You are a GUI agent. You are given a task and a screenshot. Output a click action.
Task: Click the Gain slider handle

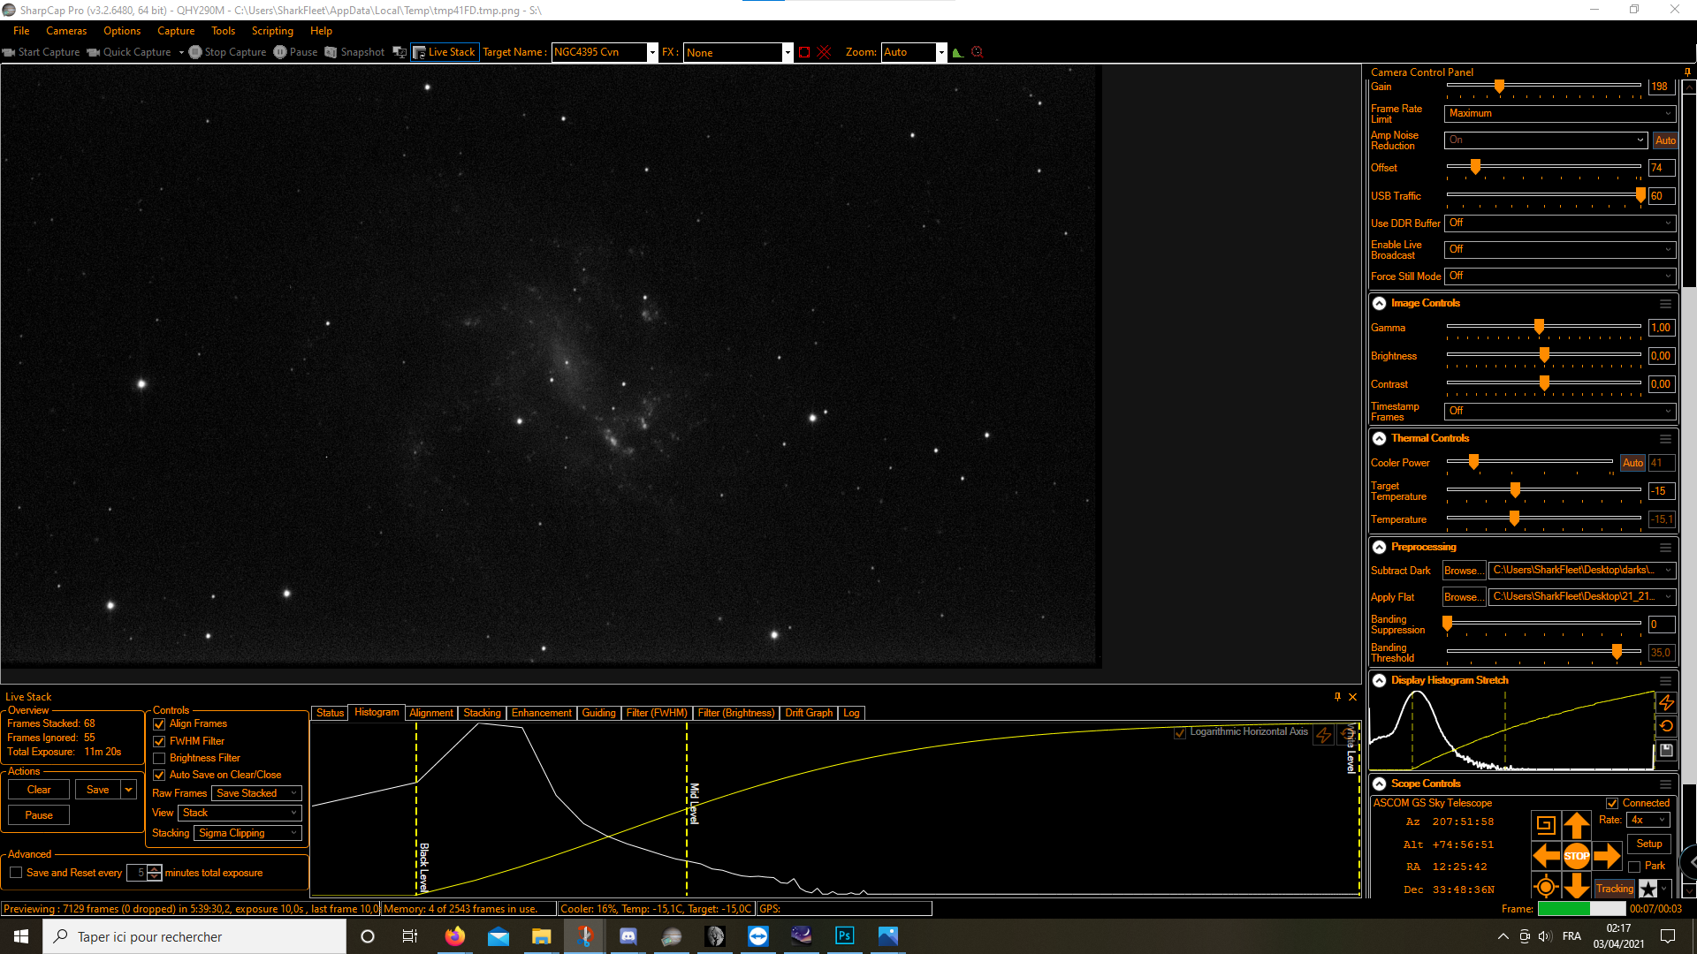[1499, 87]
